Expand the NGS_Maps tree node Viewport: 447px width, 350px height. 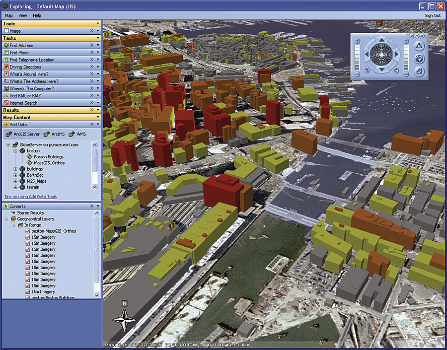click(x=15, y=181)
